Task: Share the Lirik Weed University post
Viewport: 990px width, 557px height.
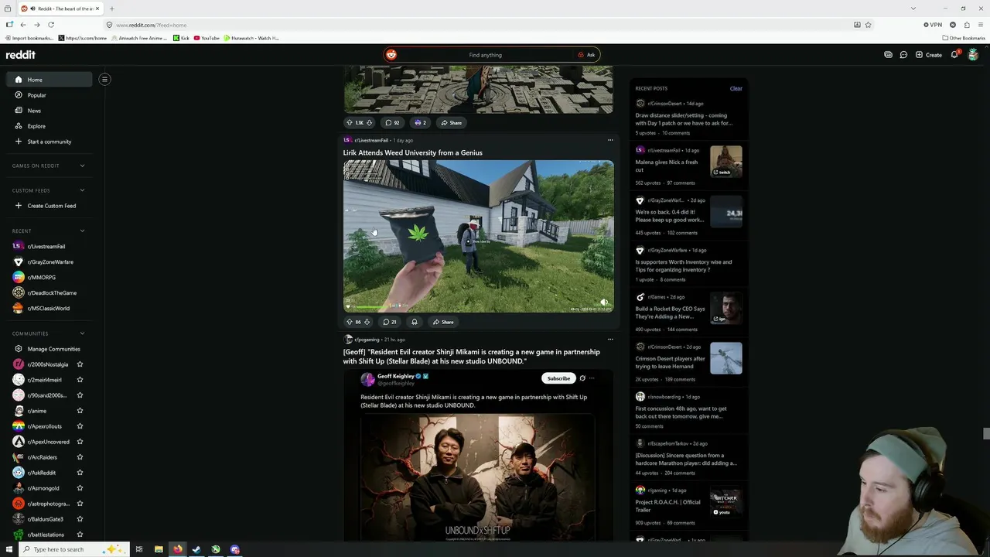Action: [443, 322]
